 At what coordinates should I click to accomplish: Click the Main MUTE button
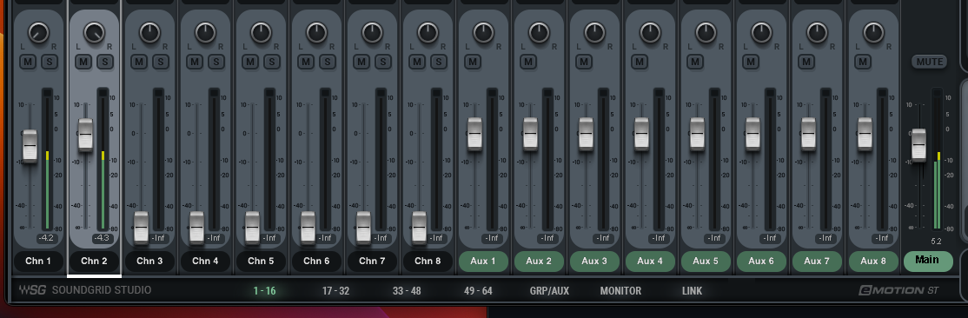point(929,62)
